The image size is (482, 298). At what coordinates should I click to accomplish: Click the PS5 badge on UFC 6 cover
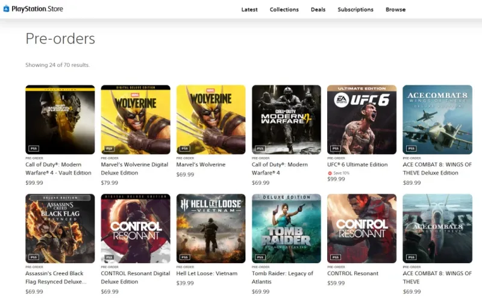pos(336,148)
